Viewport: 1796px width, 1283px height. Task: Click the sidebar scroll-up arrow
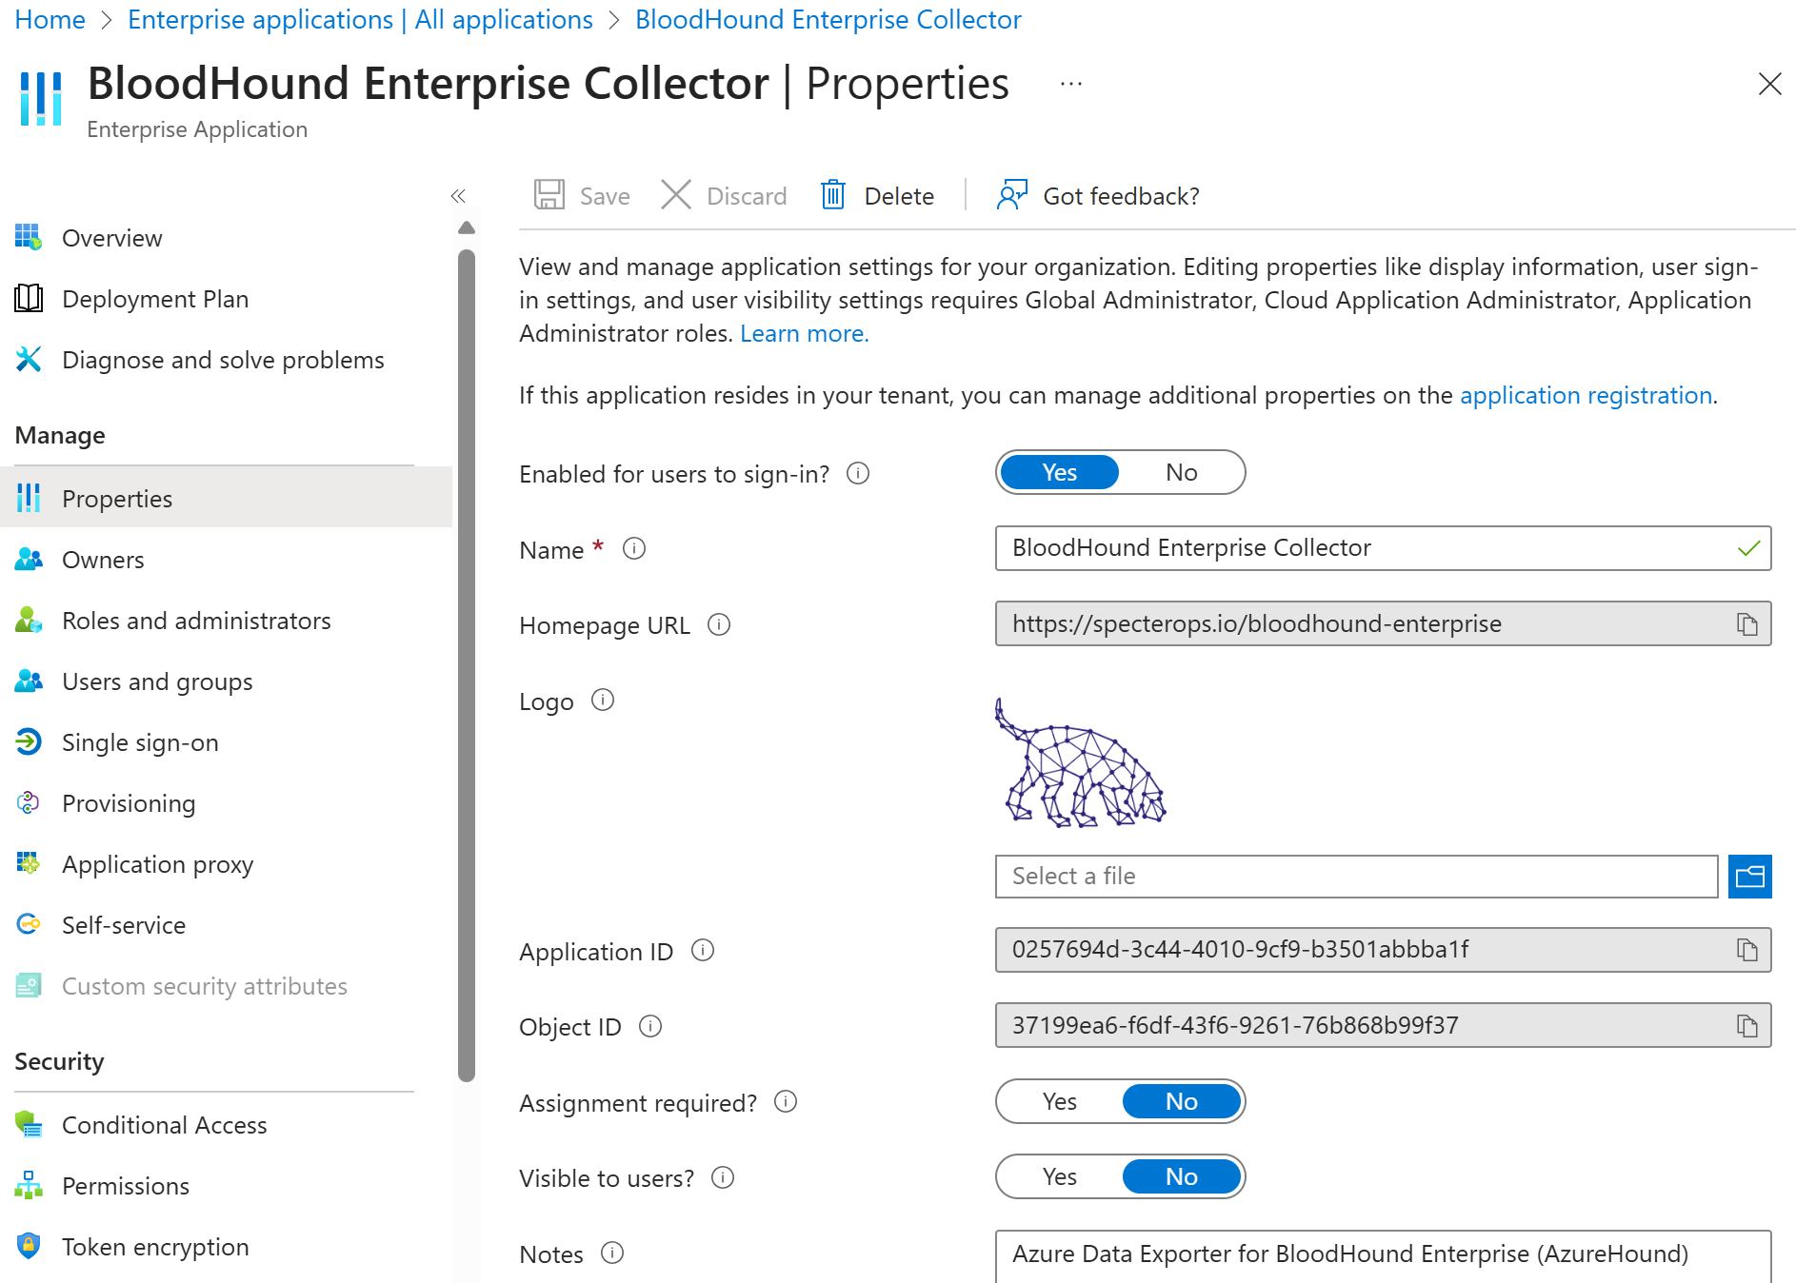467,227
